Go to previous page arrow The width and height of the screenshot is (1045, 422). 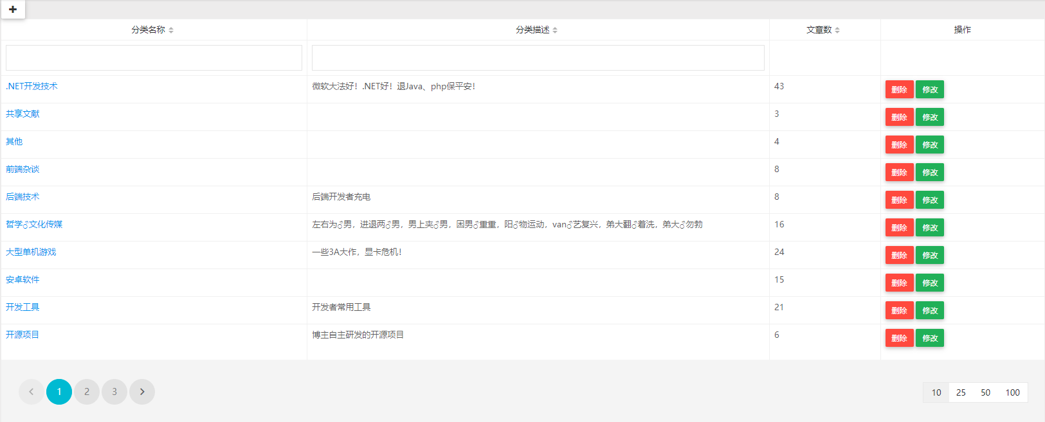click(x=32, y=392)
